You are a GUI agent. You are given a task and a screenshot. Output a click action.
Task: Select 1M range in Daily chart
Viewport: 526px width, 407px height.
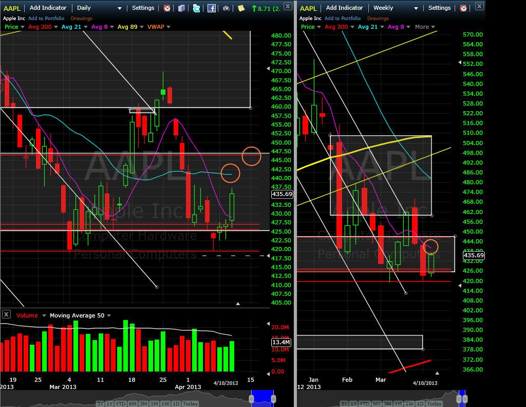point(154,403)
